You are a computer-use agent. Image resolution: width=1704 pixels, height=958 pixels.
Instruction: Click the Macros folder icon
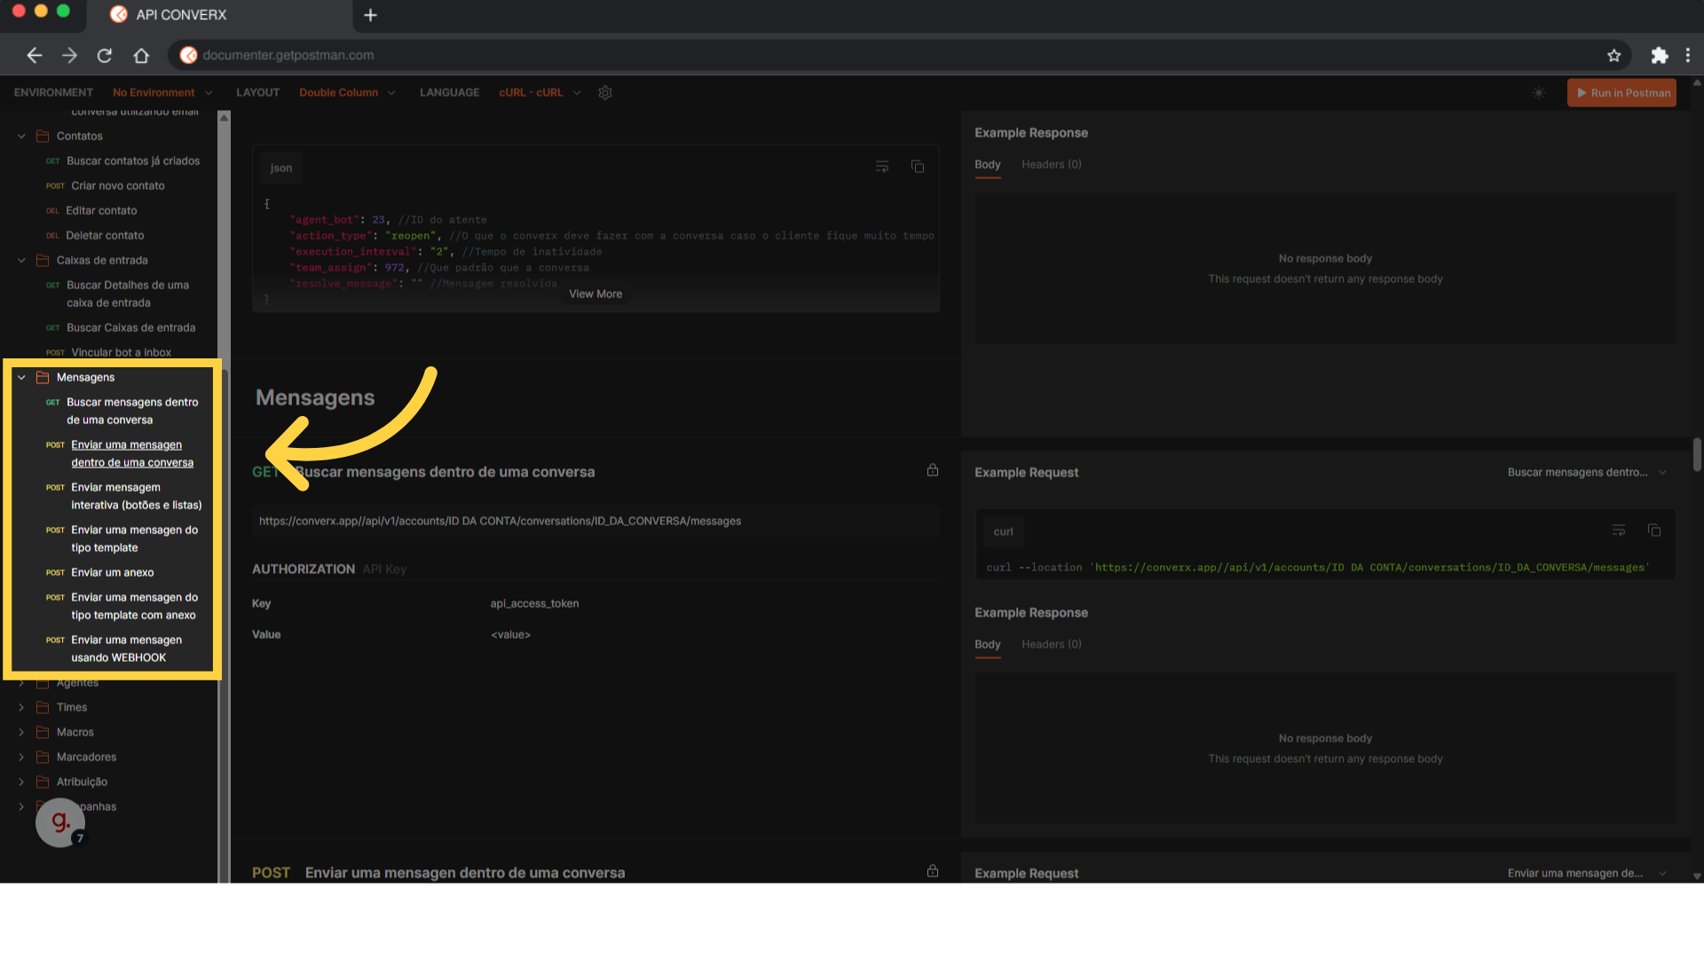tap(43, 732)
